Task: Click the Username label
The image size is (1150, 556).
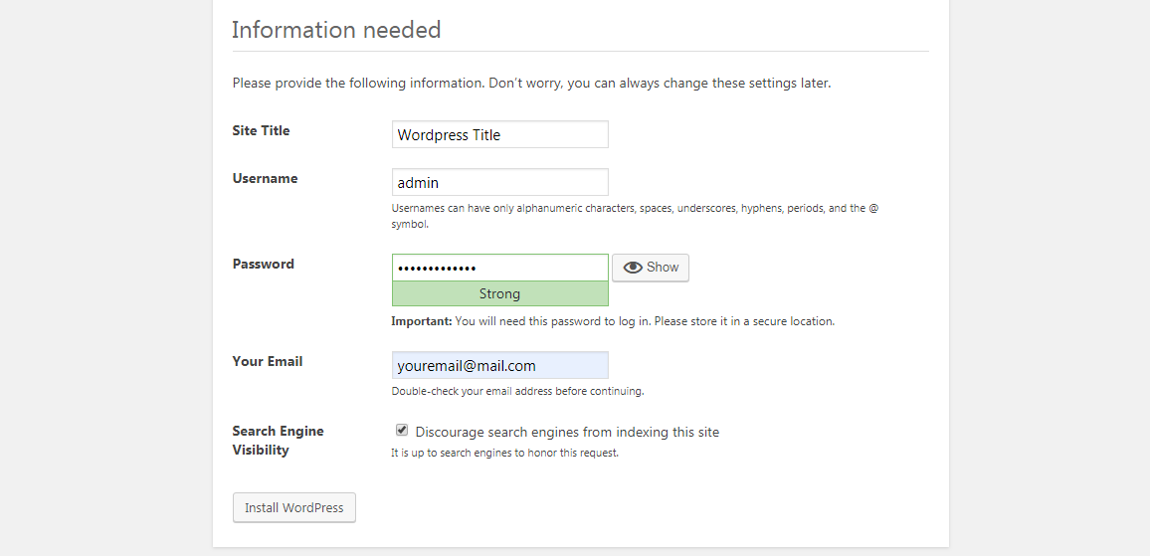Action: (265, 178)
